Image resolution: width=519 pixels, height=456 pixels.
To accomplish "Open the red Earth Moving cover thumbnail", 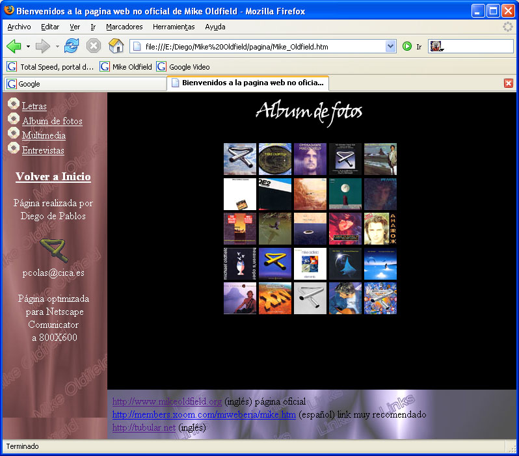I will pyautogui.click(x=345, y=229).
